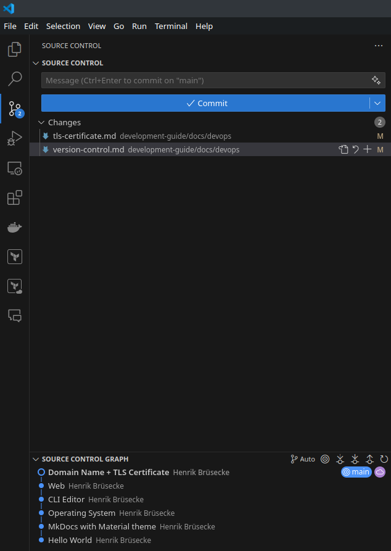Screen dimensions: 391x551
Task: Select the Web commit
Action: tap(210, 486)
